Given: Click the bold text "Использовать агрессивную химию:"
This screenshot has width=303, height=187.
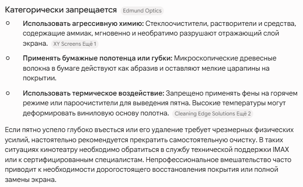Looking at the screenshot, I should click(83, 24).
